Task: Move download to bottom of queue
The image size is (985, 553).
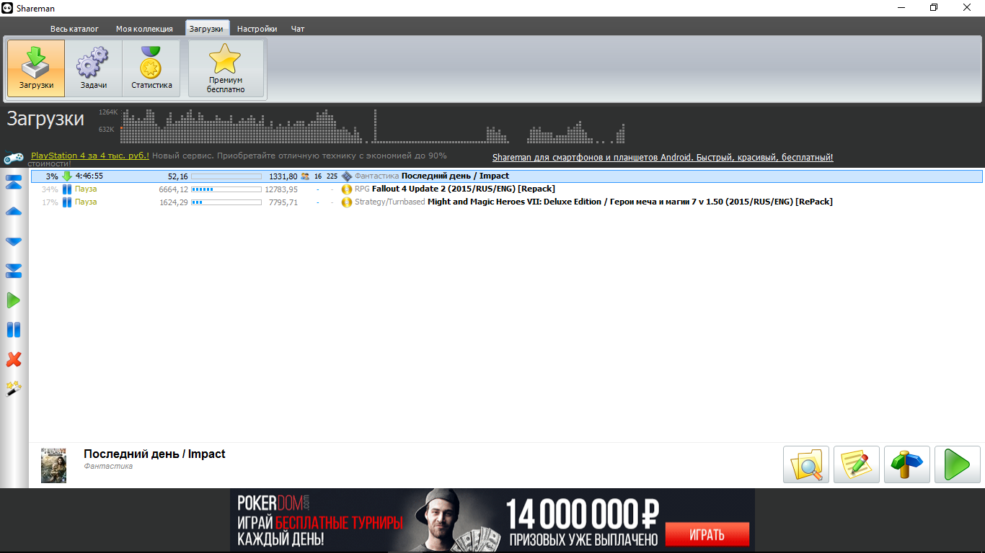Action: coord(14,271)
